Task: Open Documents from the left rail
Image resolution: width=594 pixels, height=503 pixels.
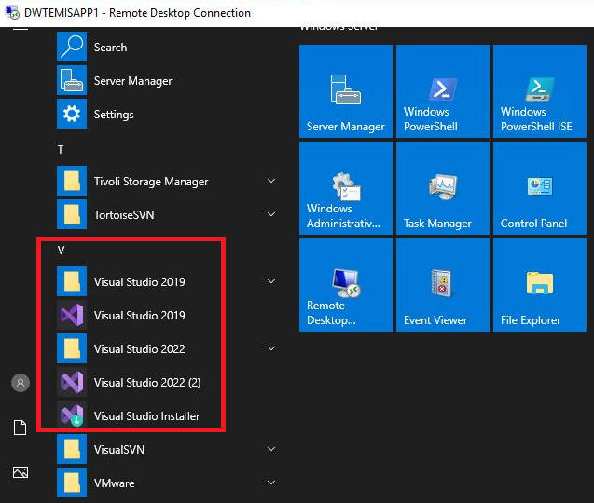Action: (x=21, y=428)
